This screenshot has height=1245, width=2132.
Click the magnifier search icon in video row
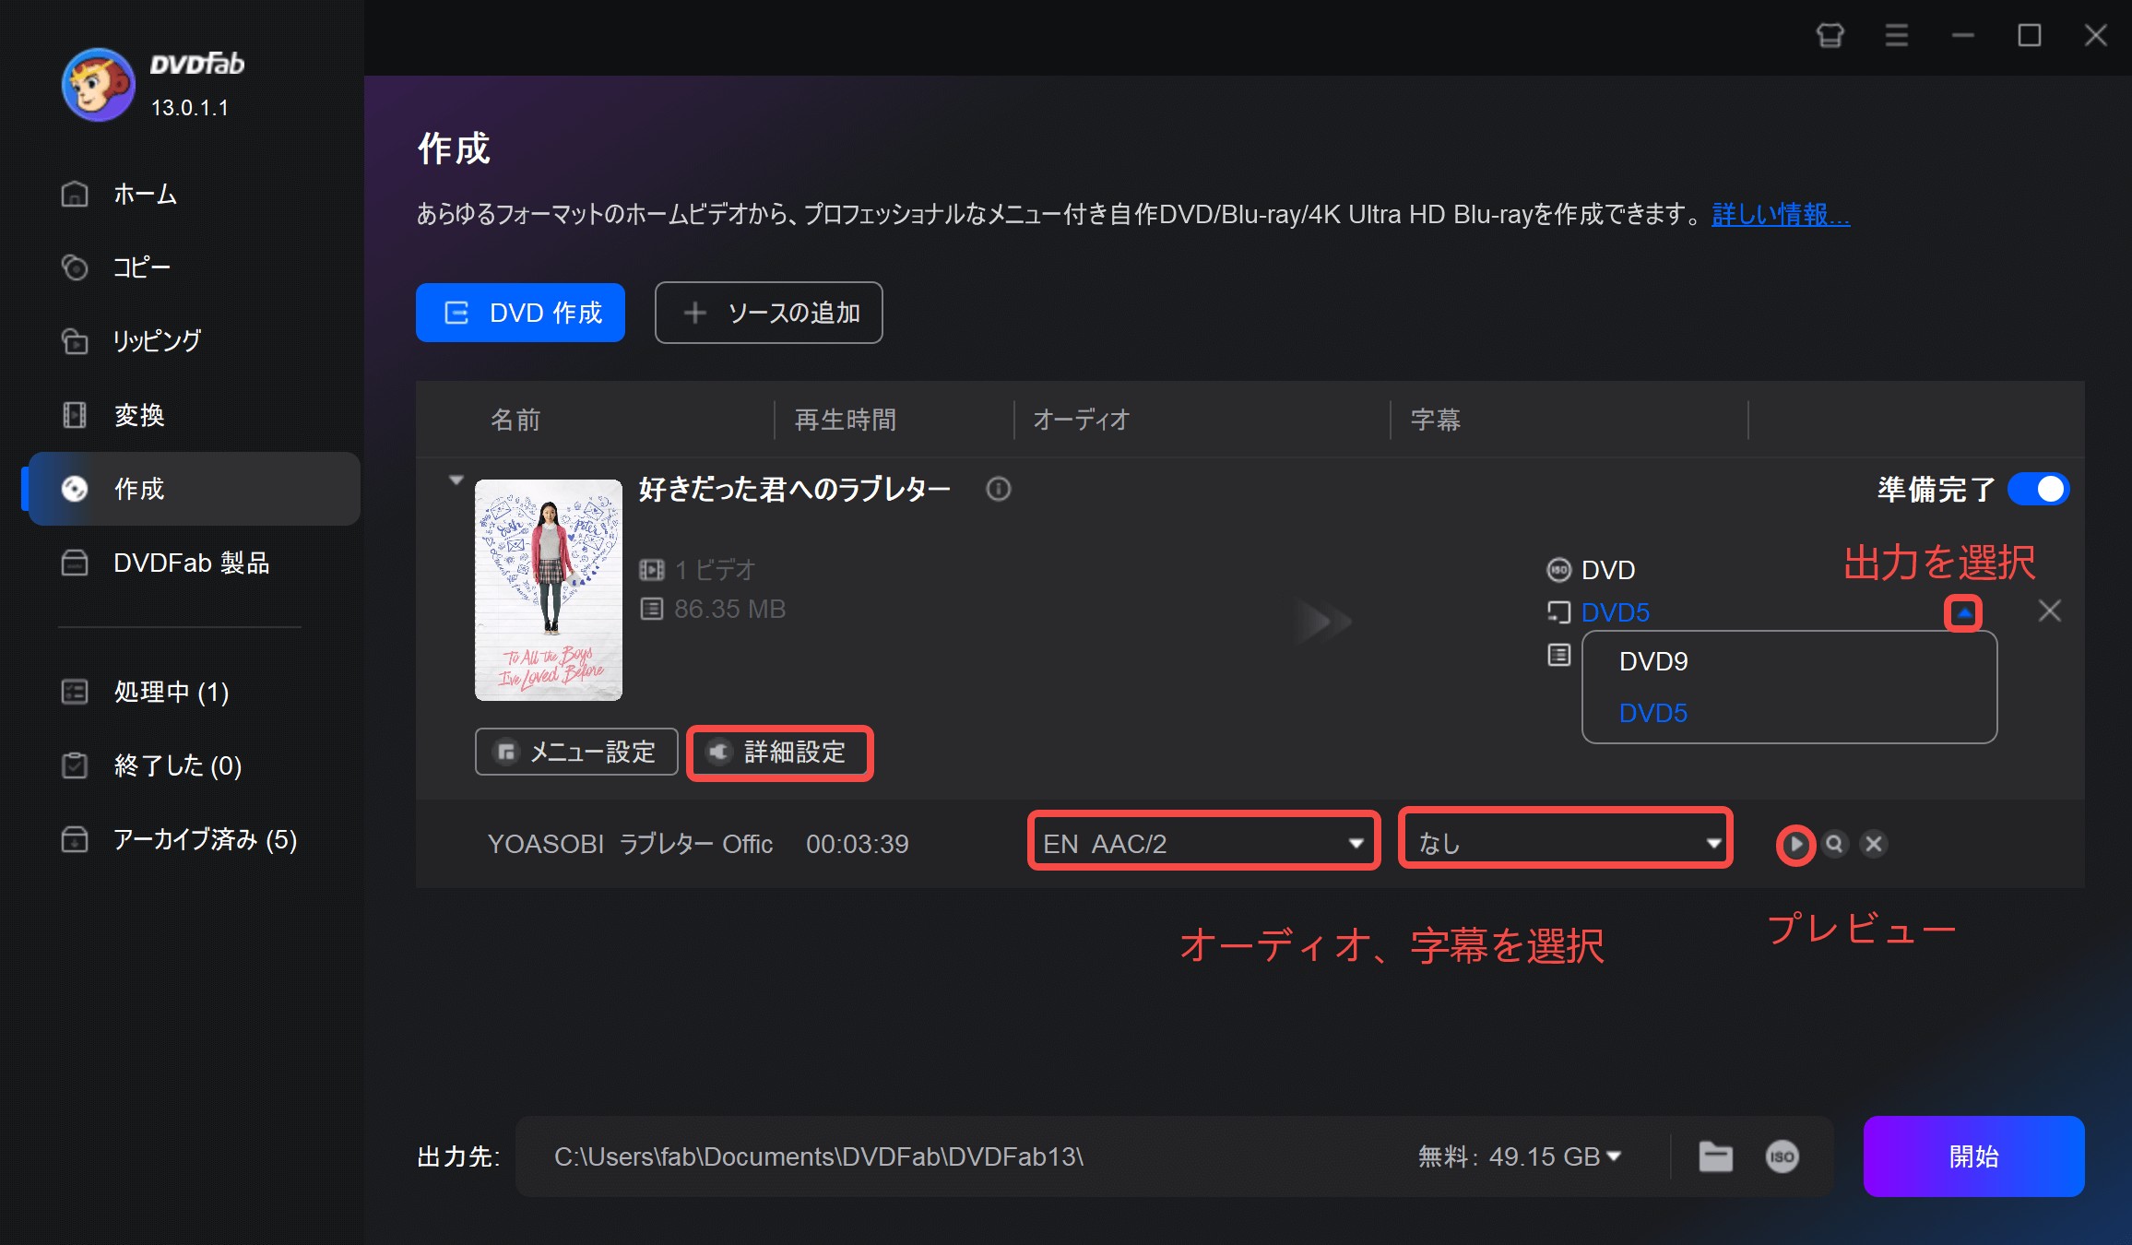click(1835, 844)
